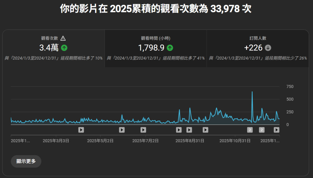Click the gray down arrow next to +226
The image size is (313, 178).
[x=268, y=48]
